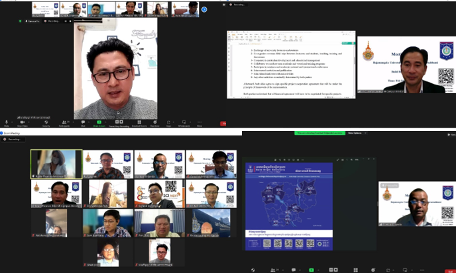Click red End button in screen-sharing window
Screen dimensions: 456x273
(450, 272)
